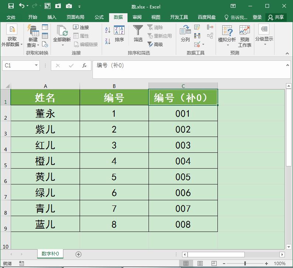Sort ascending A to Z
This screenshot has height=268, width=293.
108,30
